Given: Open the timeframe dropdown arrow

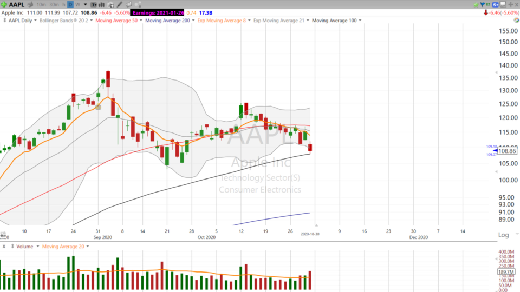Looking at the screenshot, I should coord(85,5).
